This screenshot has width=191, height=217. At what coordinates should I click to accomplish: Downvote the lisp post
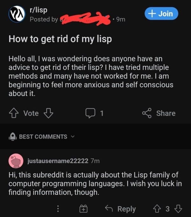pyautogui.click(x=48, y=113)
